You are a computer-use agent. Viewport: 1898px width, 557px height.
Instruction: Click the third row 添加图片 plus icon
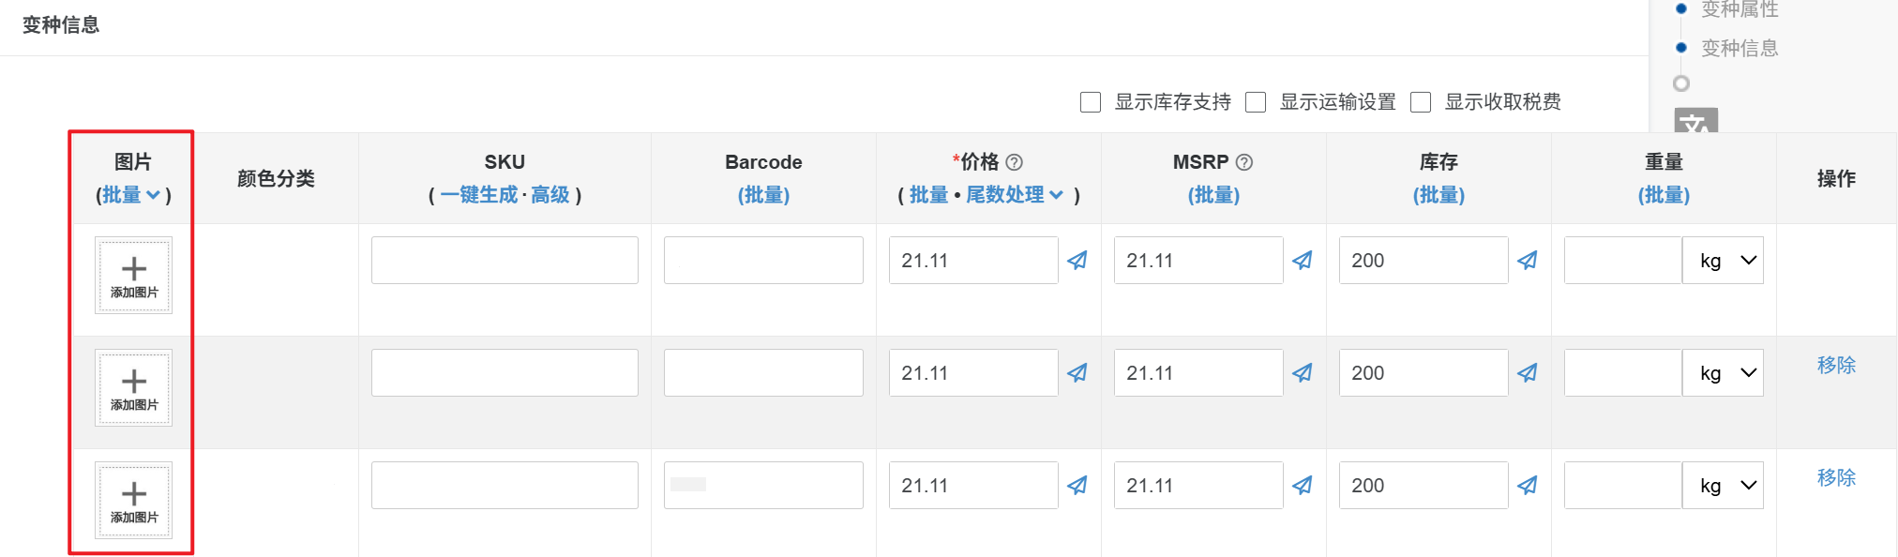(134, 494)
